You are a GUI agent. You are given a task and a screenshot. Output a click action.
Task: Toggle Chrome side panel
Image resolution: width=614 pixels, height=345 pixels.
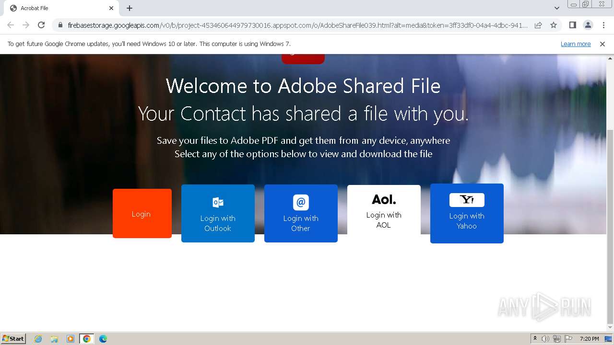coord(572,25)
